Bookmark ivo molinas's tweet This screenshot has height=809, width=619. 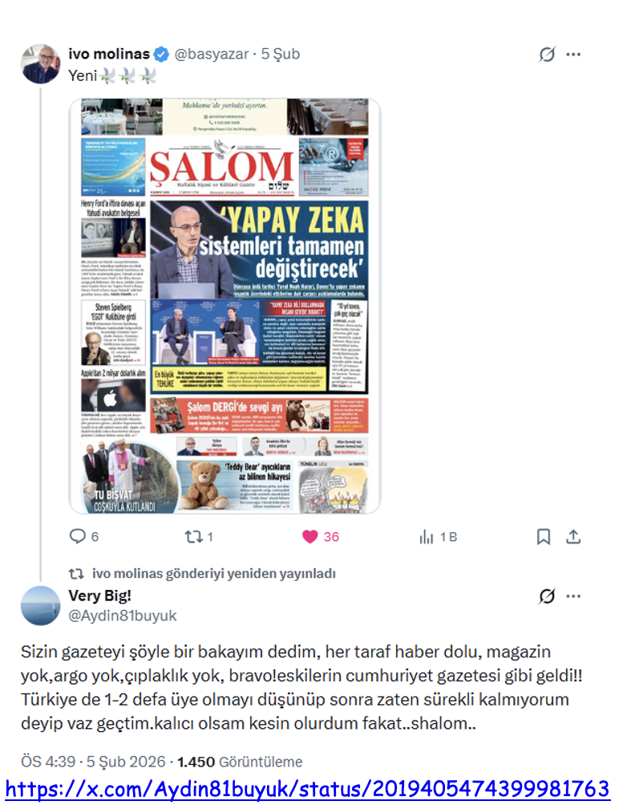tap(544, 537)
